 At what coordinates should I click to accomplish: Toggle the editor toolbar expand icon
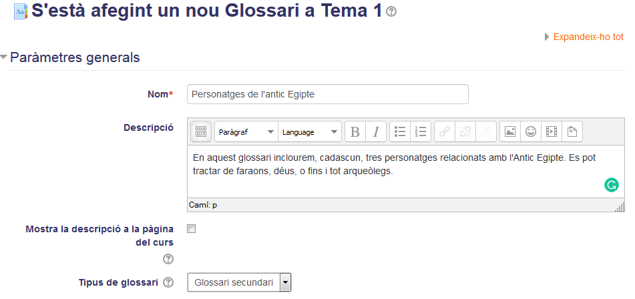pos(201,131)
